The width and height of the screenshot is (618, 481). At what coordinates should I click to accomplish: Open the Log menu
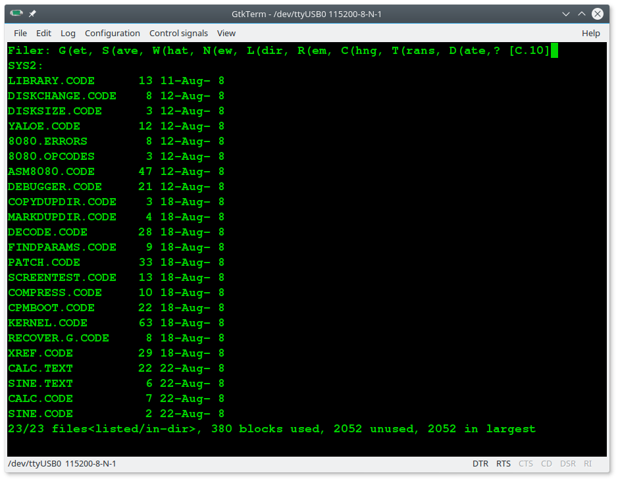68,34
